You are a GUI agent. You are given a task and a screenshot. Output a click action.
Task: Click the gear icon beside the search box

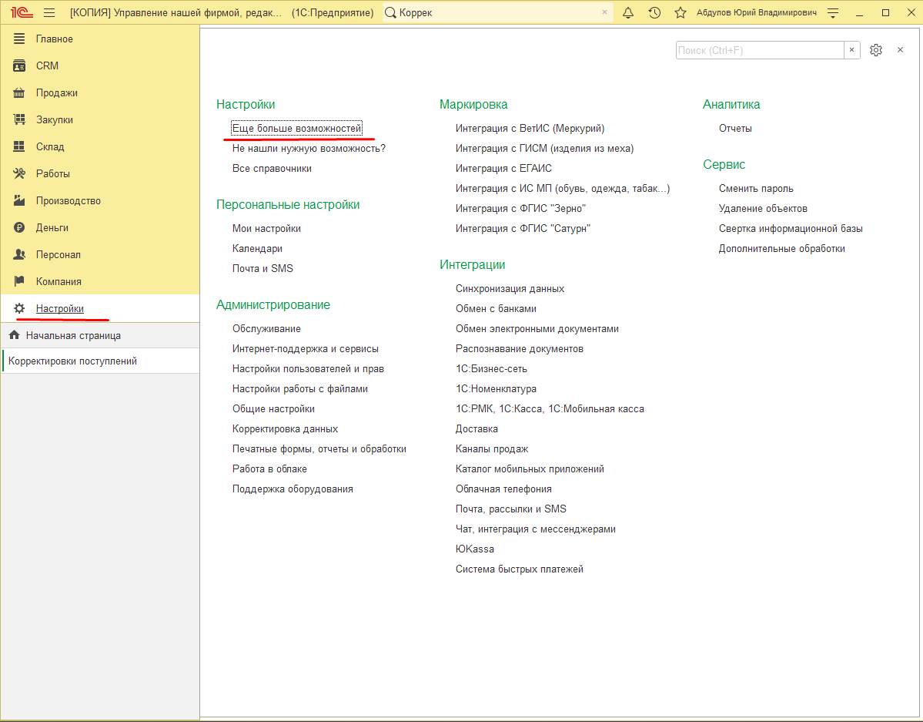tap(876, 50)
